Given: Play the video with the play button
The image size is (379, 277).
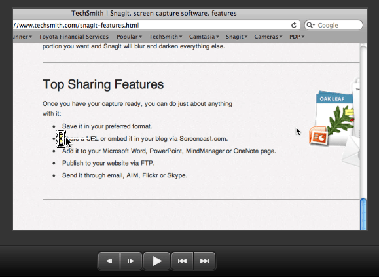Looking at the screenshot, I should pyautogui.click(x=157, y=261).
